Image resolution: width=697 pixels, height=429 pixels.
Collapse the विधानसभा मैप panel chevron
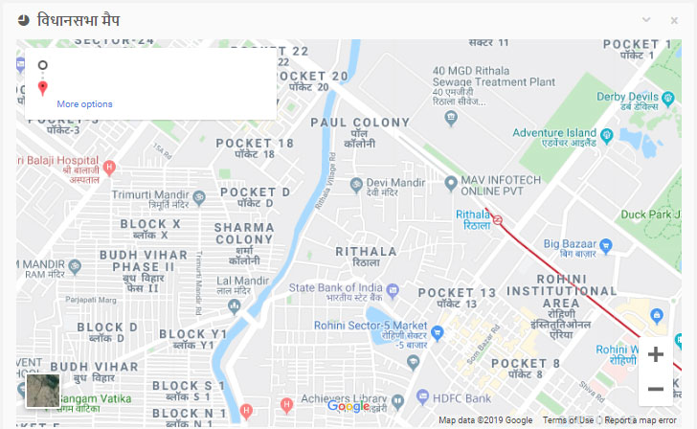coord(646,19)
